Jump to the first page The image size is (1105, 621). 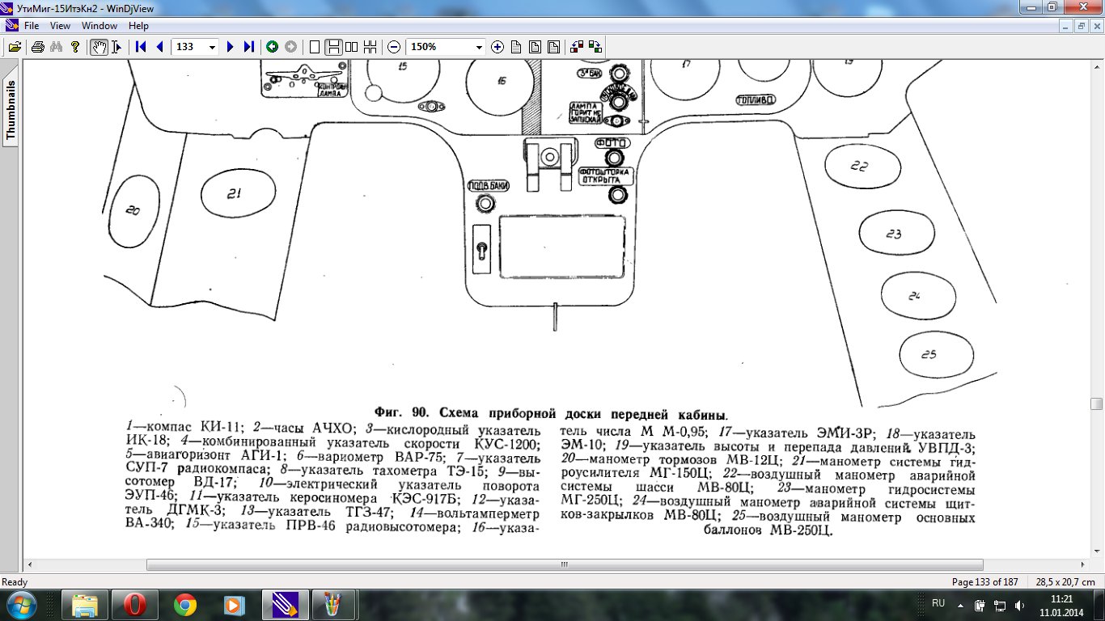click(141, 47)
